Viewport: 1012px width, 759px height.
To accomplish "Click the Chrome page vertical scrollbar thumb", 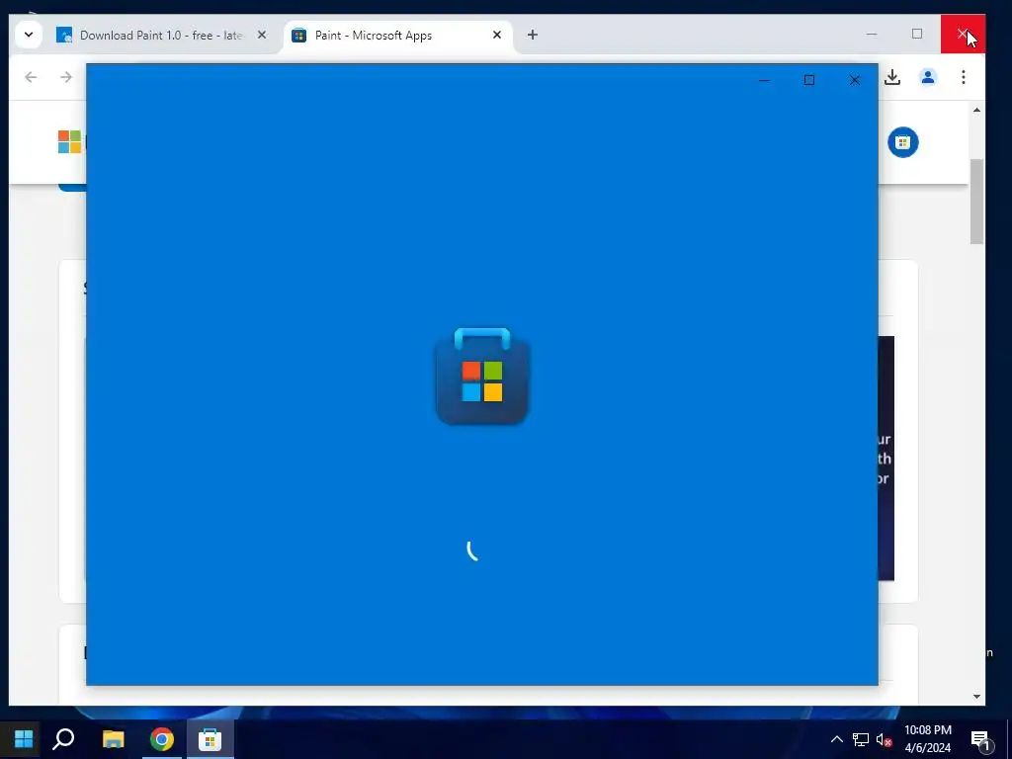I will click(x=976, y=202).
